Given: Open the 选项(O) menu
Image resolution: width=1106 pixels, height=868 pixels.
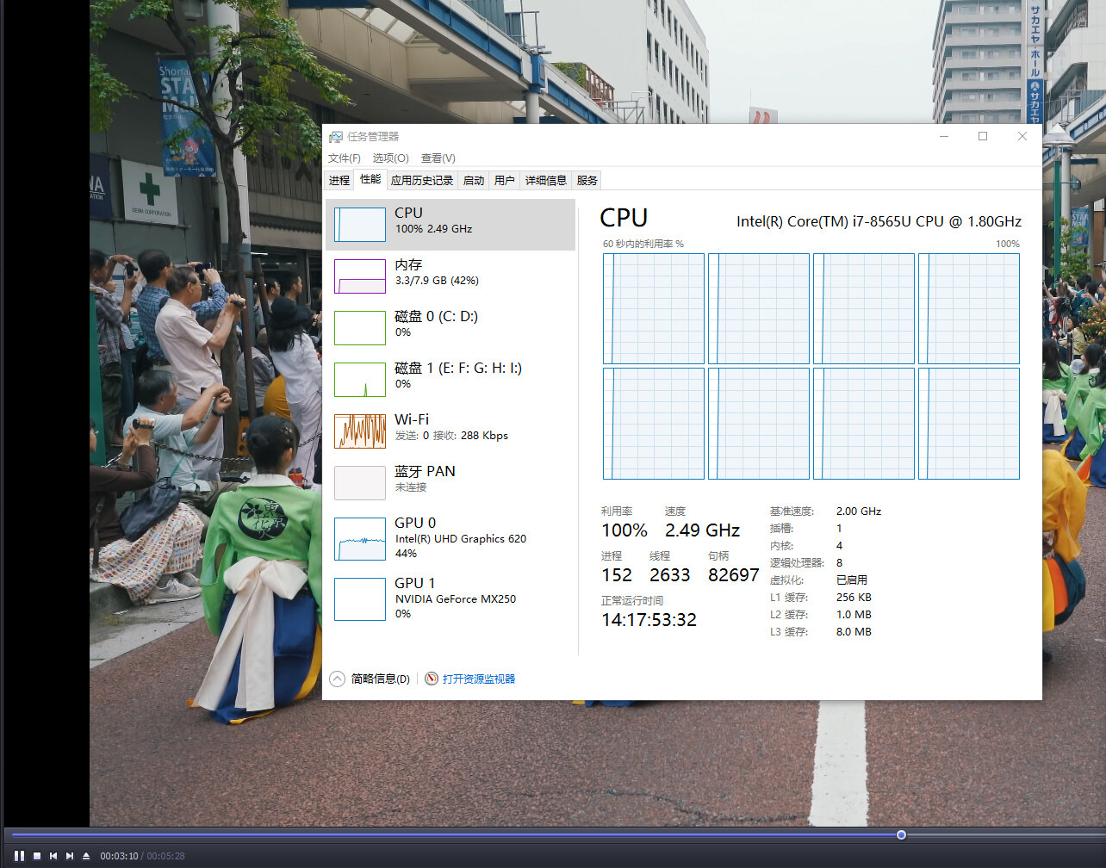Looking at the screenshot, I should [390, 158].
